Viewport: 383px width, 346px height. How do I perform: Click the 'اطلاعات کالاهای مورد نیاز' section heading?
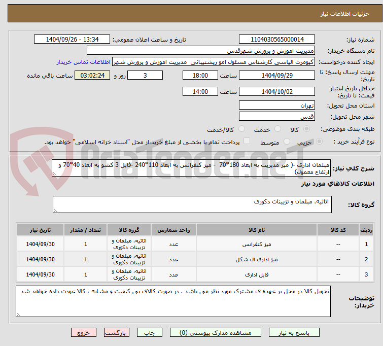[337, 184]
